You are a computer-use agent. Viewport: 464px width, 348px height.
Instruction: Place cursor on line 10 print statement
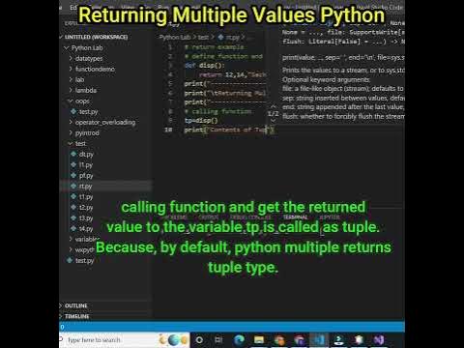coord(229,130)
